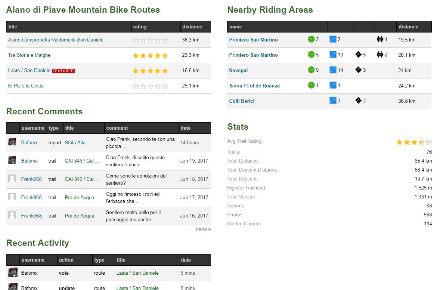The image size is (443, 290).
Task: Open El Piz e la Costa route
Action: click(26, 86)
